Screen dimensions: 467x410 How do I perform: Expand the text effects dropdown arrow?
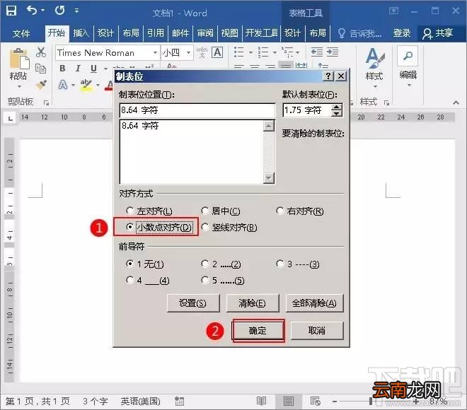(x=73, y=85)
